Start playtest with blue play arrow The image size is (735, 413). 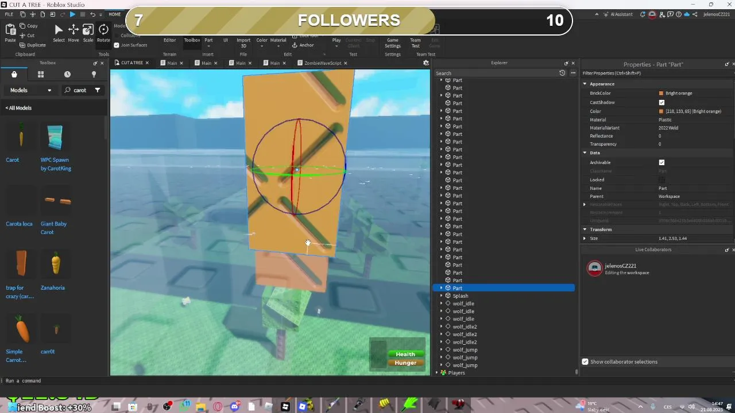[x=72, y=14]
